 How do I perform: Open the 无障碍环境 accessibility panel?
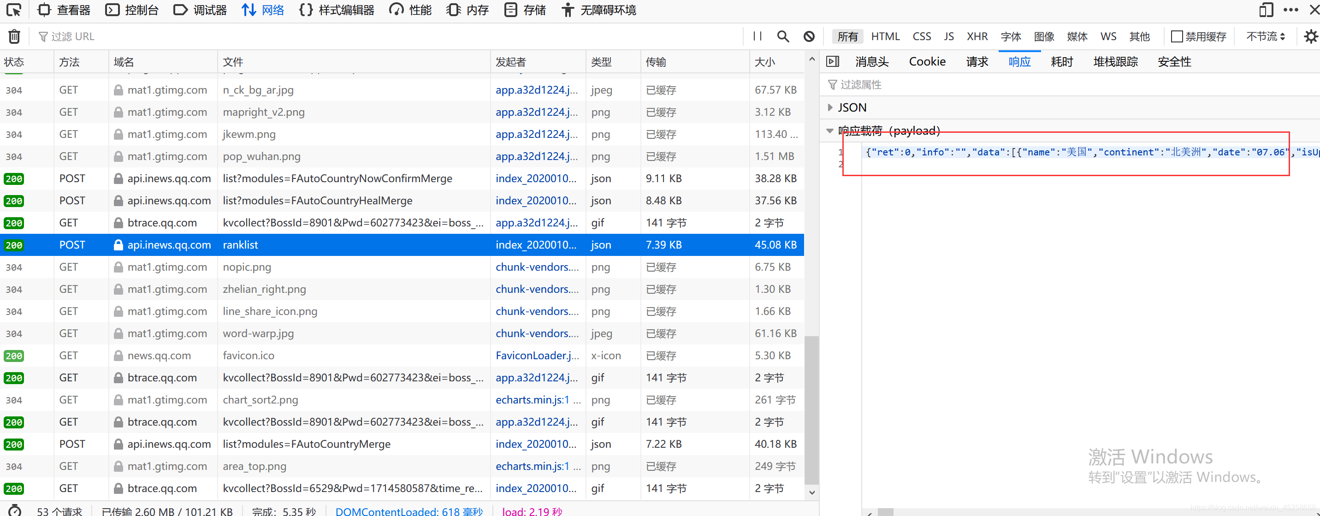[598, 10]
